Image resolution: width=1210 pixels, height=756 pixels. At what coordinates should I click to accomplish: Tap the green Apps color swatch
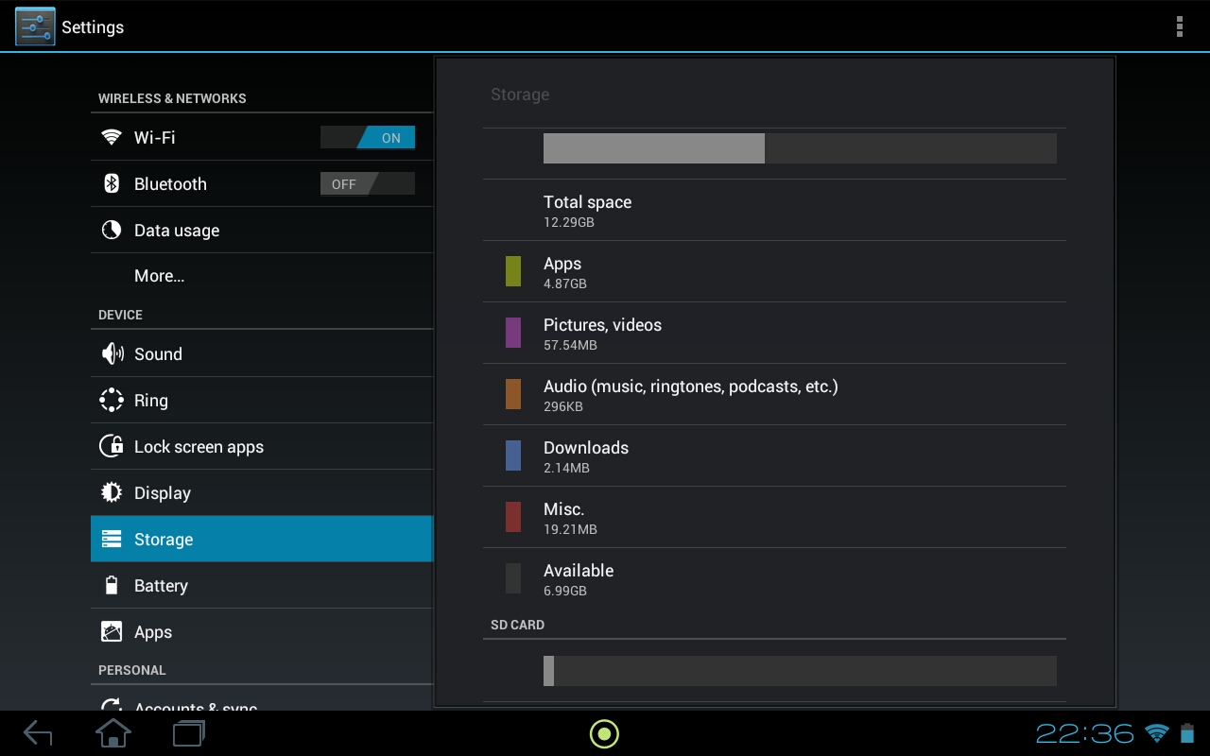pos(513,271)
